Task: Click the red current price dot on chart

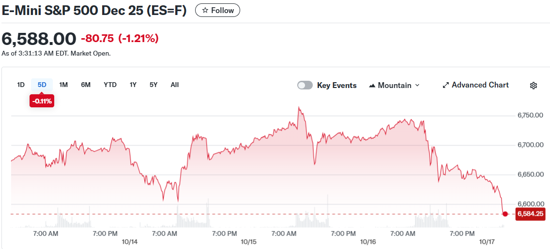Action: (505, 214)
